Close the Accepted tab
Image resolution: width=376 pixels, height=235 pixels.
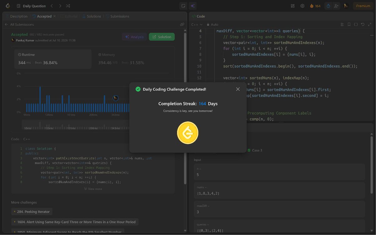(55, 16)
